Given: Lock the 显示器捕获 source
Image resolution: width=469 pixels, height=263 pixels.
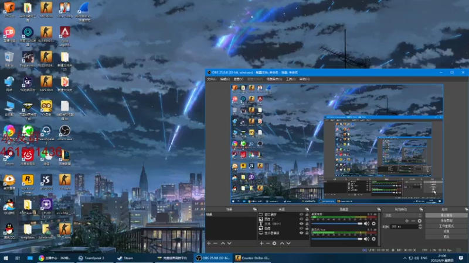Looking at the screenshot, I should [x=307, y=233].
